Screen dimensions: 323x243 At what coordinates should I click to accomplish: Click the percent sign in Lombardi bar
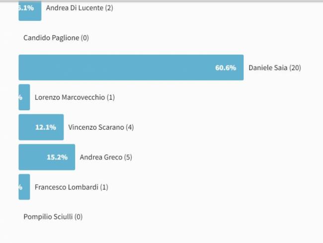tap(20, 187)
